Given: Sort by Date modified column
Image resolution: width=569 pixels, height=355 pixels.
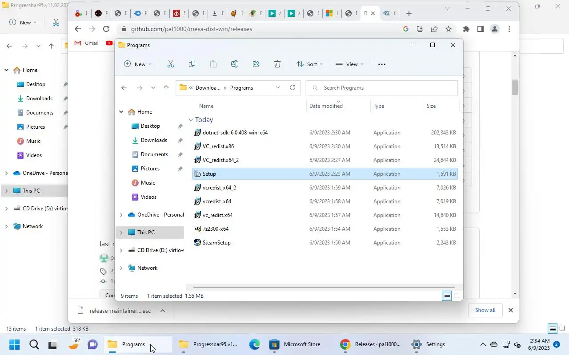Looking at the screenshot, I should (x=326, y=106).
